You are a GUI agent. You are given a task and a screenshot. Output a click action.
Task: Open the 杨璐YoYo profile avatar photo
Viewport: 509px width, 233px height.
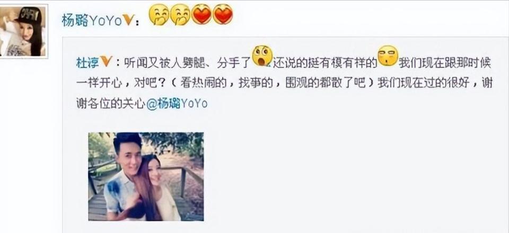23,31
